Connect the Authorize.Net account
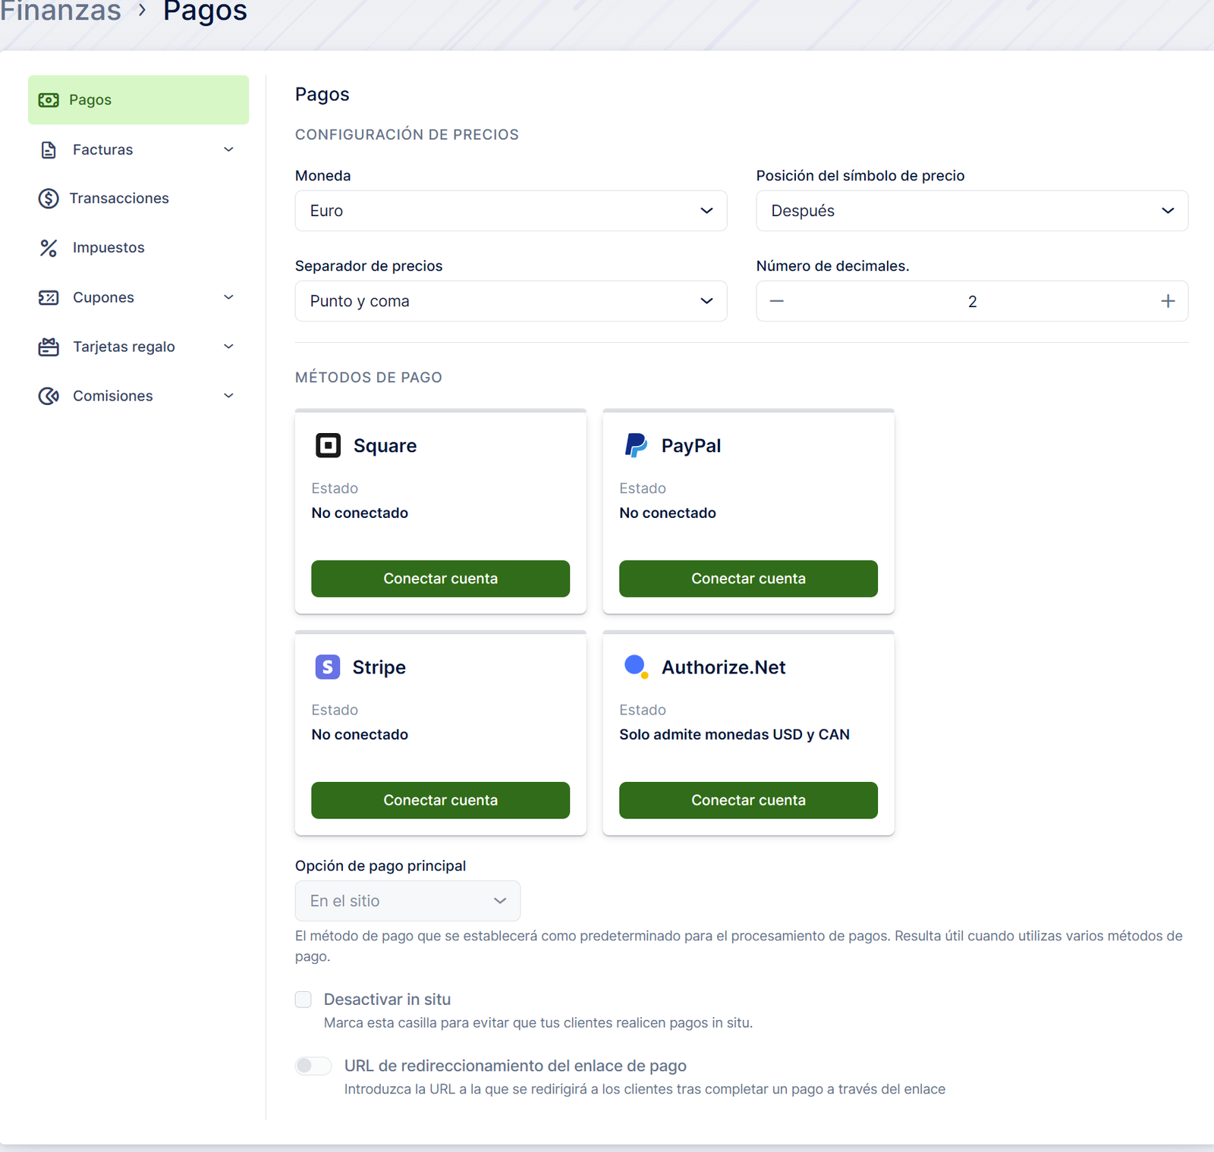 point(748,800)
